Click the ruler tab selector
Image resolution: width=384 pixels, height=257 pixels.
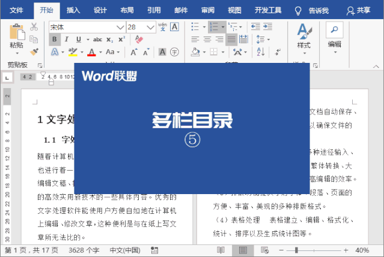tap(7, 78)
